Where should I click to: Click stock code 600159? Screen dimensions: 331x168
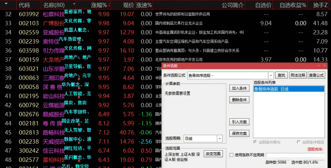[x=29, y=60]
